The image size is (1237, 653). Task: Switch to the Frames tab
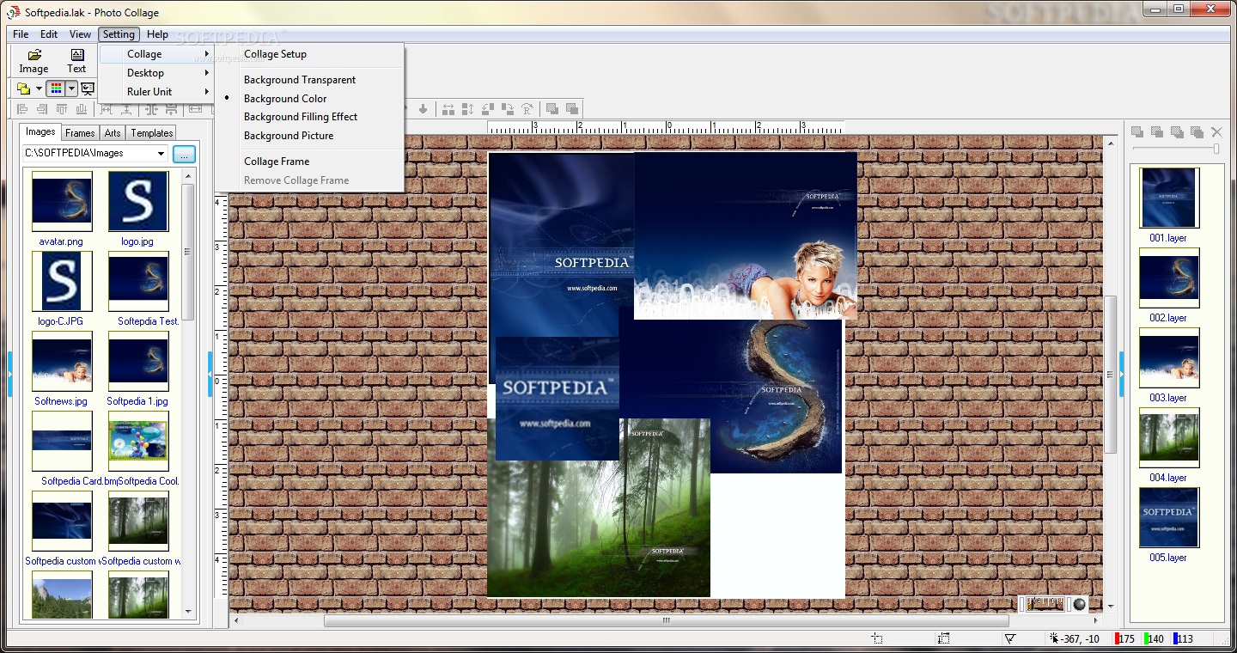coord(80,133)
